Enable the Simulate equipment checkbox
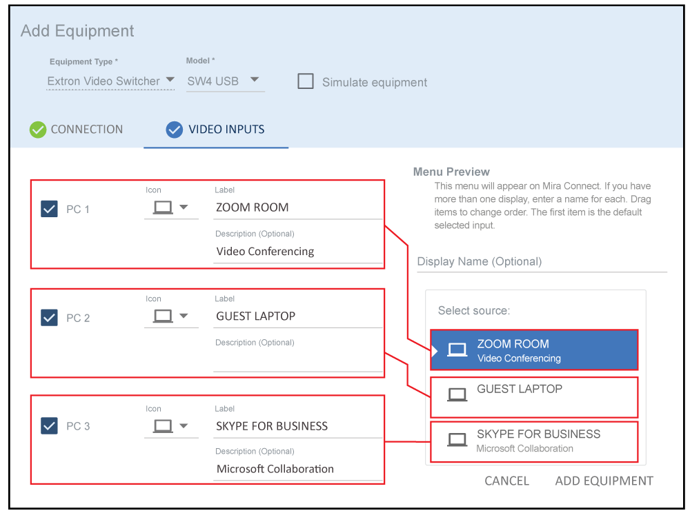This screenshot has height=513, width=690. pos(306,81)
